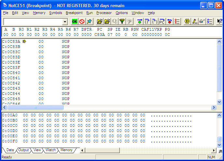Click memory row address 0:00D0
This screenshot has height=161, width=224.
click(10, 131)
